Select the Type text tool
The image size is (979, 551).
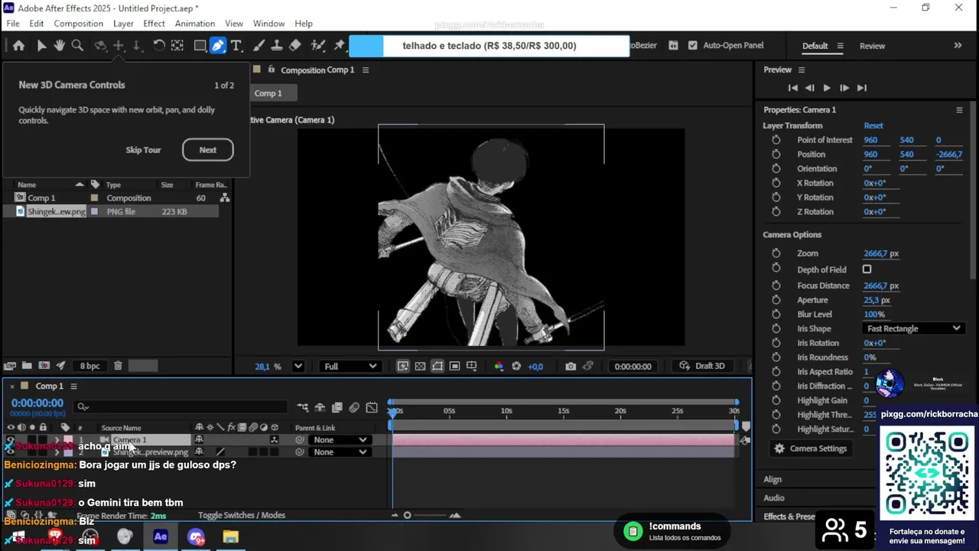pos(236,46)
